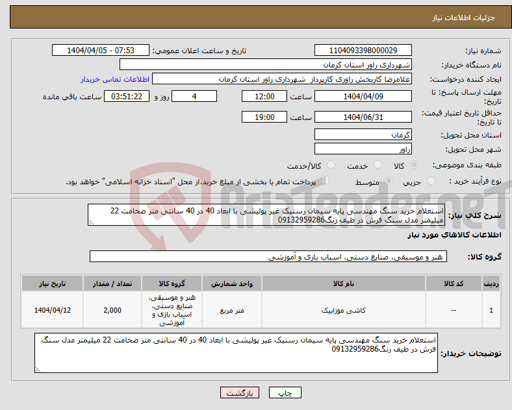Screen dimensions: 512x410
Task: Click the delivery province field کرمان
Action: (363, 134)
